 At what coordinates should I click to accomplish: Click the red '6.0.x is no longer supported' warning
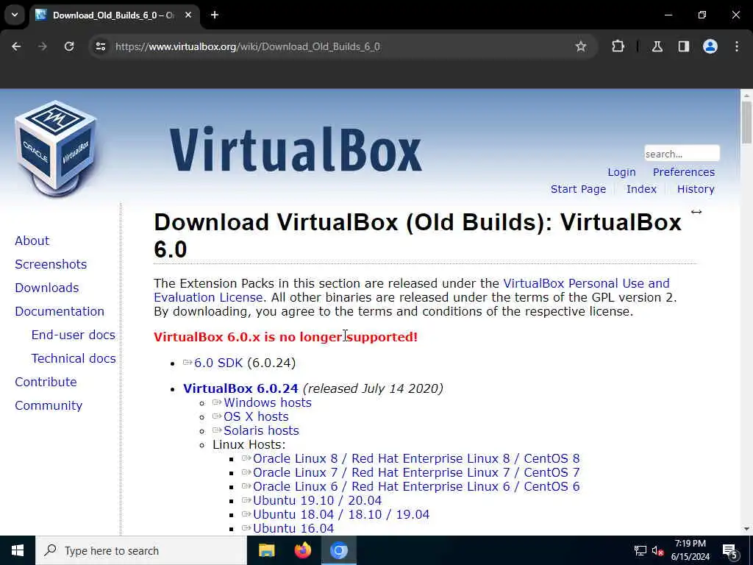[x=286, y=337]
